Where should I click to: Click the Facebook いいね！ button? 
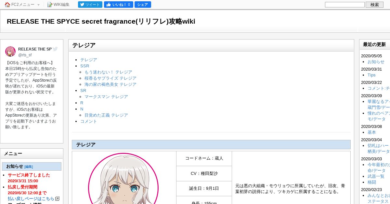click(x=119, y=5)
